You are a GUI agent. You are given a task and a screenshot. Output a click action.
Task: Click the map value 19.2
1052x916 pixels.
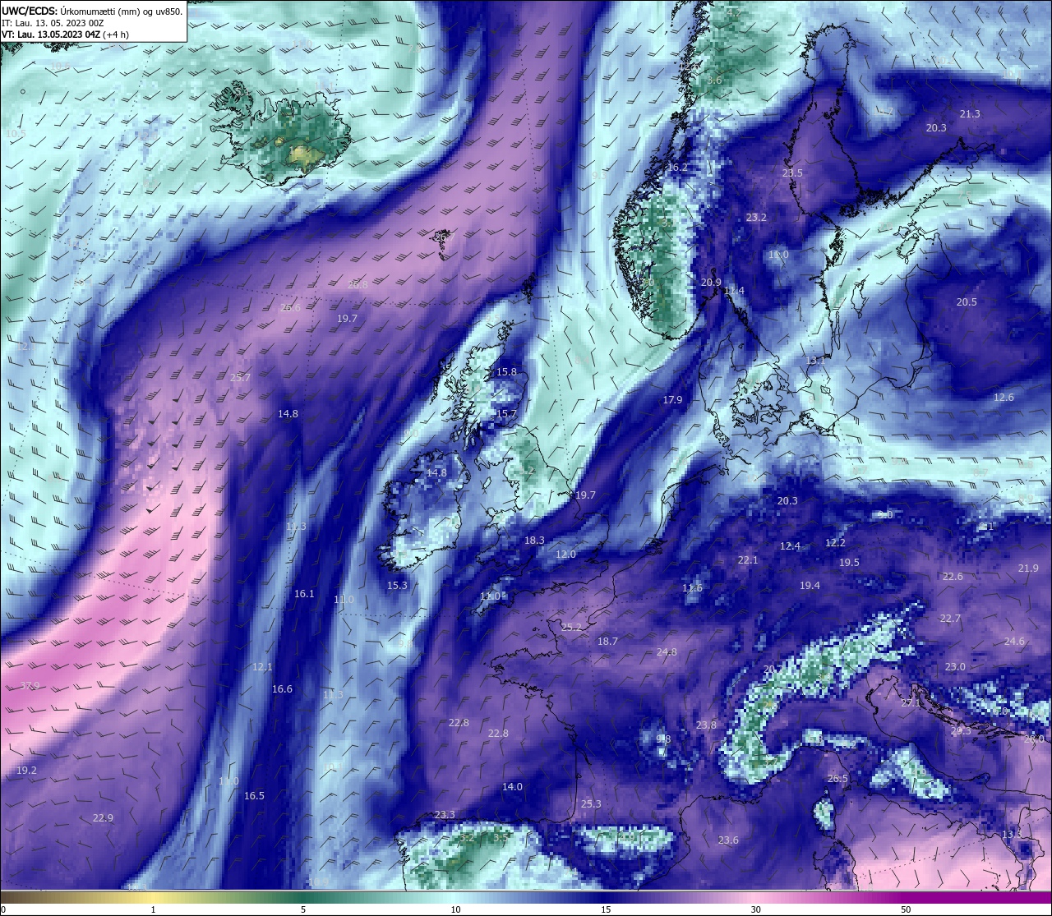point(26,771)
